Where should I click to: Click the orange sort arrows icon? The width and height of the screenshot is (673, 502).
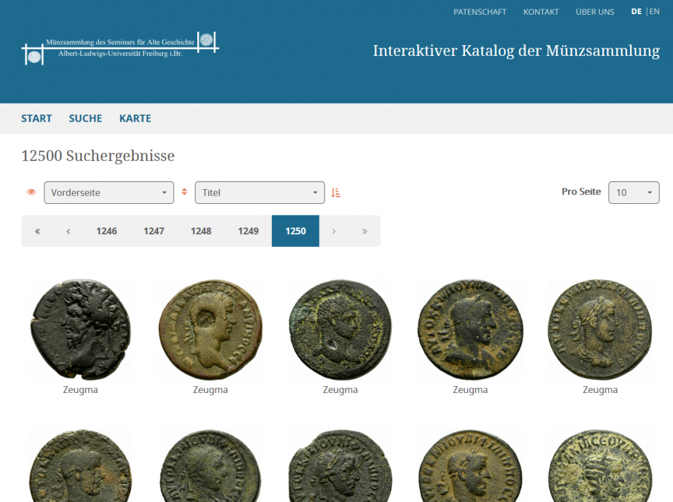pyautogui.click(x=184, y=192)
